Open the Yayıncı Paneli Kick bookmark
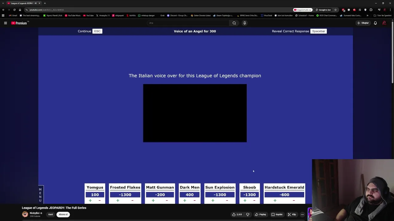The height and width of the screenshot is (221, 394). pyautogui.click(x=53, y=15)
